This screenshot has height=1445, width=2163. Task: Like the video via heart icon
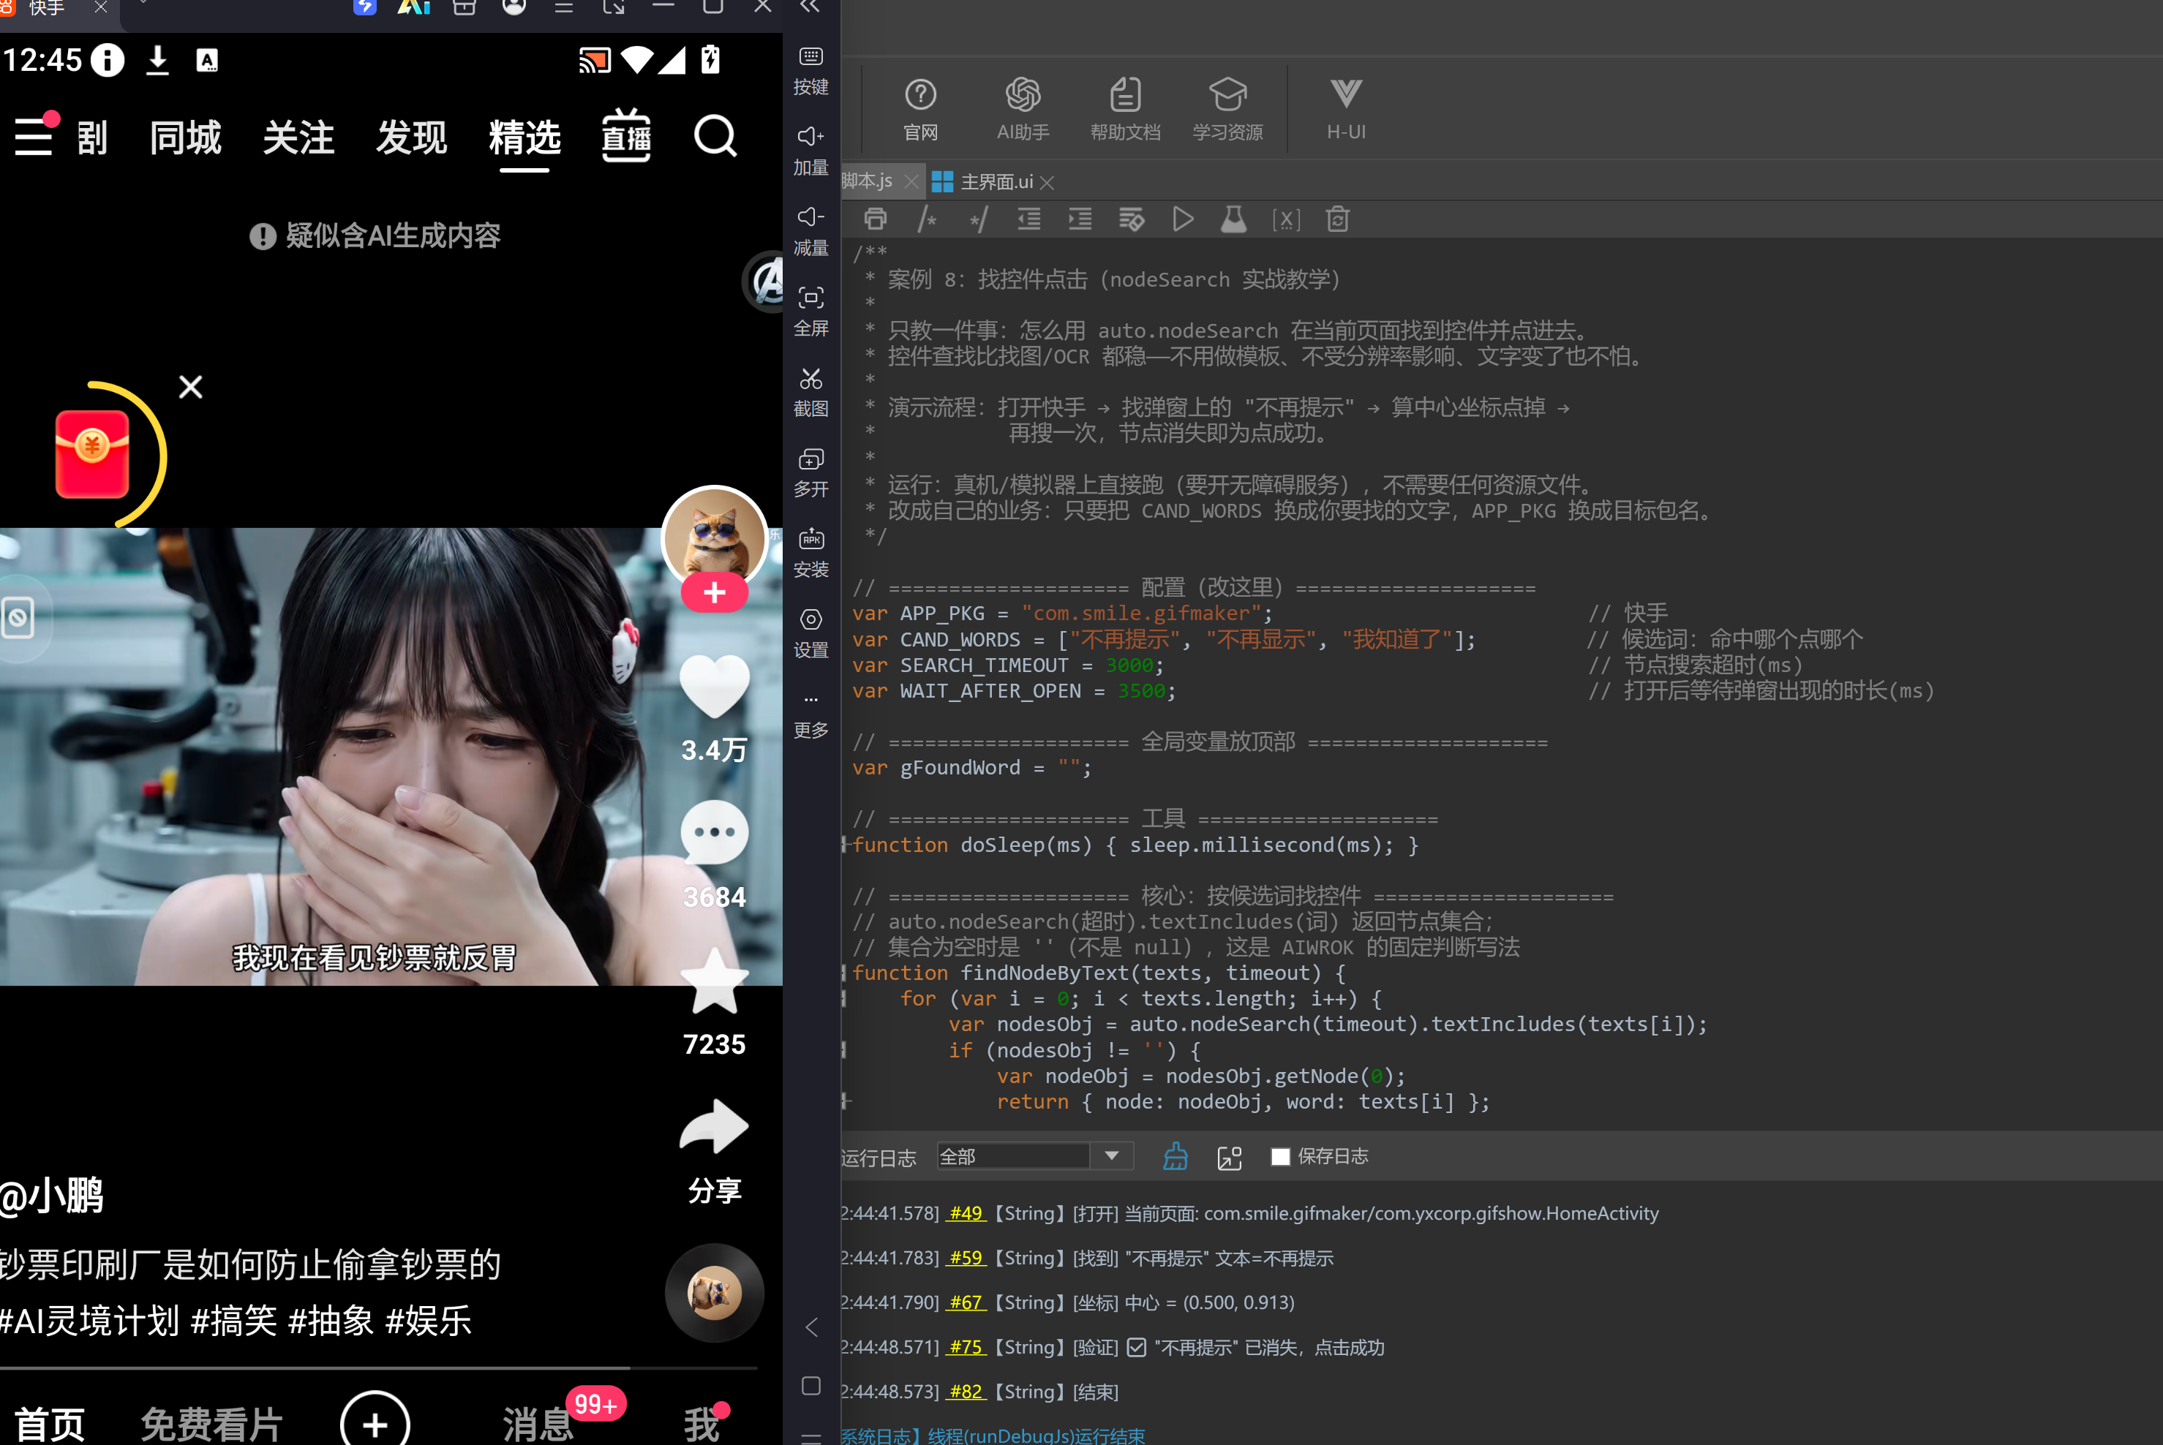[714, 687]
